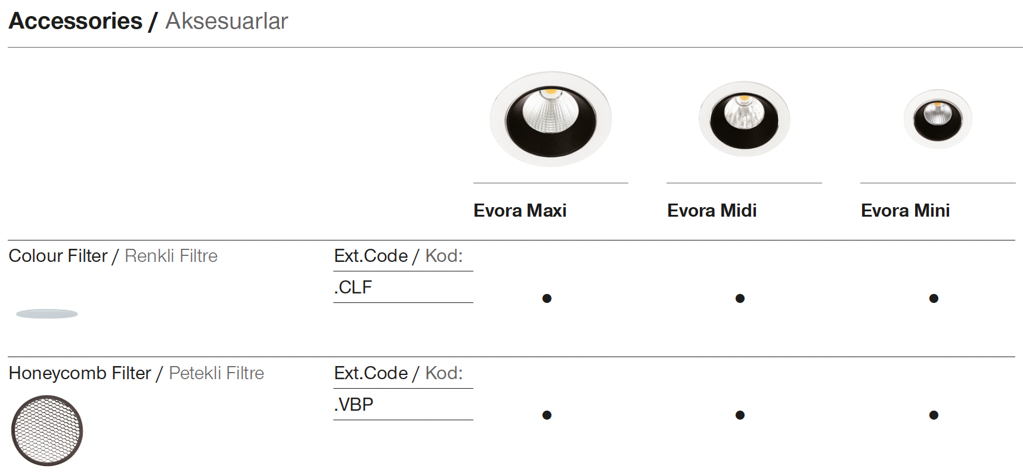Click the Colour Filter / Renkli Filtre label
Screen dimensions: 1023x475
[x=113, y=256]
